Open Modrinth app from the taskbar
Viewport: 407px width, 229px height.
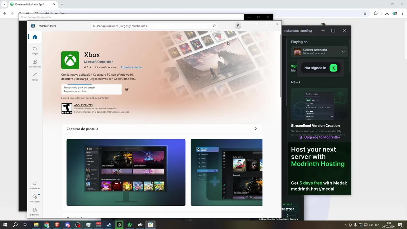click(130, 225)
